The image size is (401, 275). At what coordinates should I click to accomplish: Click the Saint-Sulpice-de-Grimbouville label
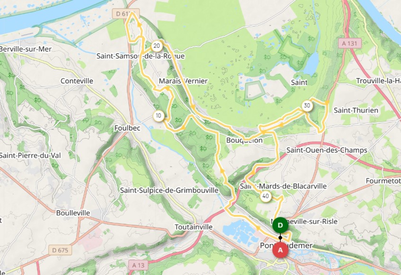(x=169, y=190)
